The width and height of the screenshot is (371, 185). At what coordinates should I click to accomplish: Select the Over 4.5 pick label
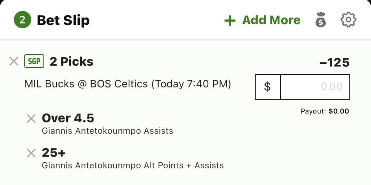pyautogui.click(x=68, y=118)
